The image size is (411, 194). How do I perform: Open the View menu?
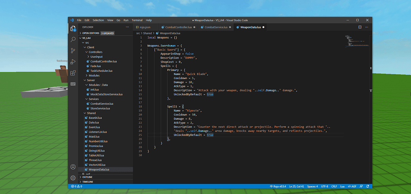[x=110, y=20]
